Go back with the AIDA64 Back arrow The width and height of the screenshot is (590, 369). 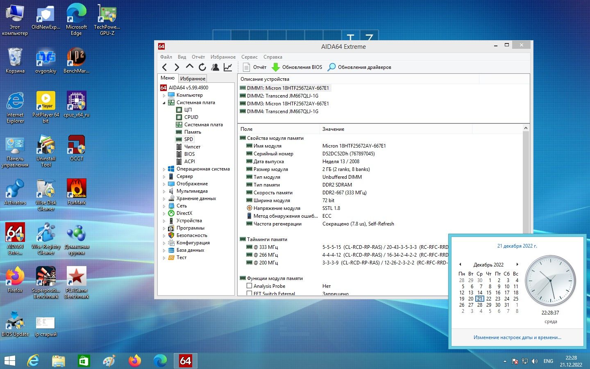click(165, 67)
